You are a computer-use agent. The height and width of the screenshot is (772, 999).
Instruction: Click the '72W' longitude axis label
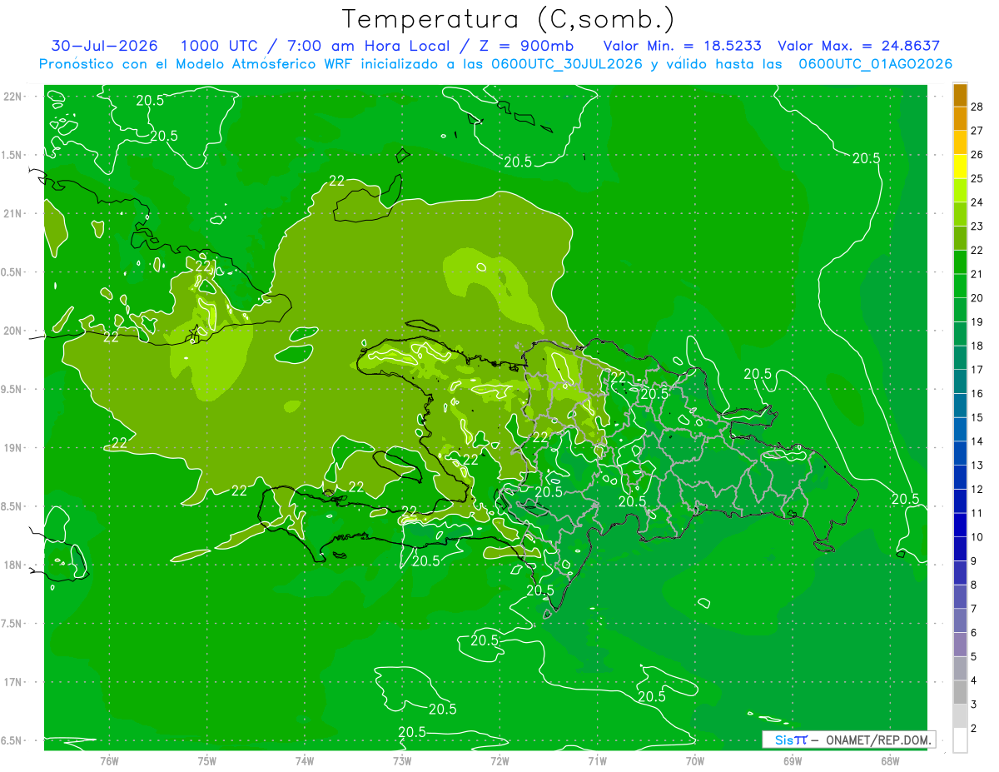click(499, 760)
